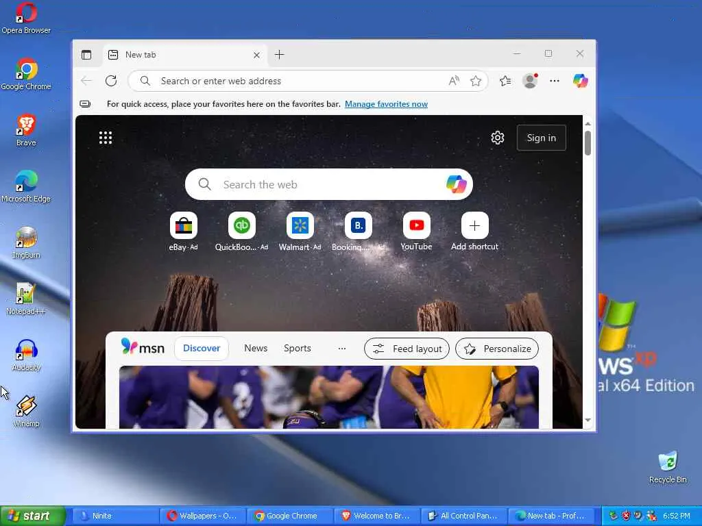Open the Favorites list icon

pyautogui.click(x=505, y=81)
